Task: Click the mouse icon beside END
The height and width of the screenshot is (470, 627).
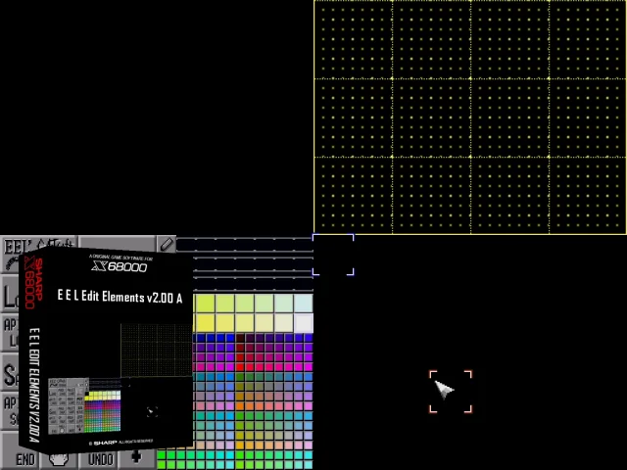Action: tap(59, 459)
